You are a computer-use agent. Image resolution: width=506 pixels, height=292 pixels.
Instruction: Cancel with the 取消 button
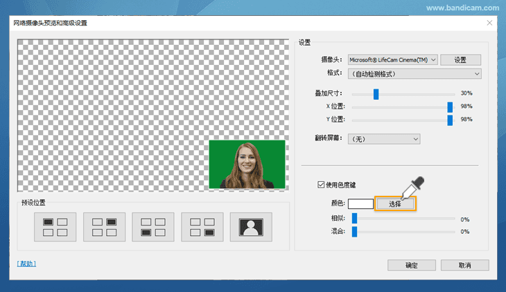pyautogui.click(x=464, y=265)
